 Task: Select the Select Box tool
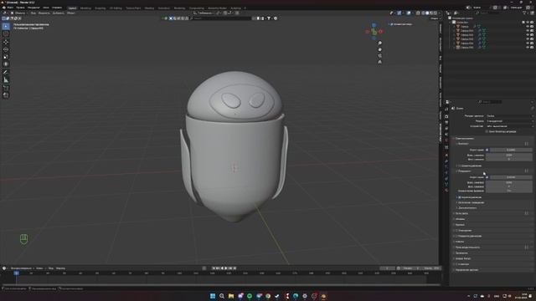tap(6, 26)
